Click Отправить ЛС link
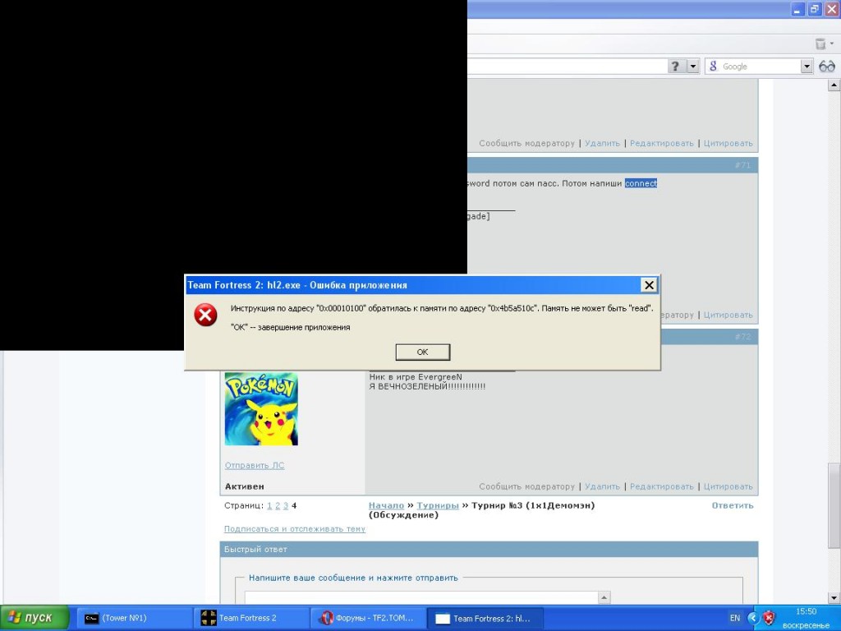This screenshot has width=841, height=631. click(255, 466)
